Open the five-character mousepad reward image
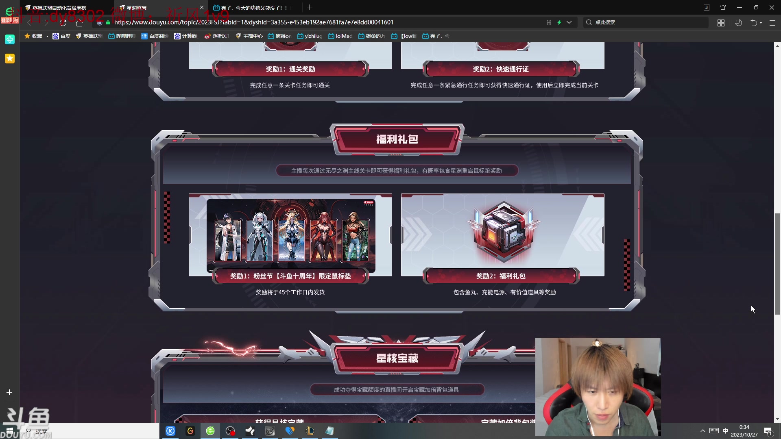The height and width of the screenshot is (439, 781). 291,235
